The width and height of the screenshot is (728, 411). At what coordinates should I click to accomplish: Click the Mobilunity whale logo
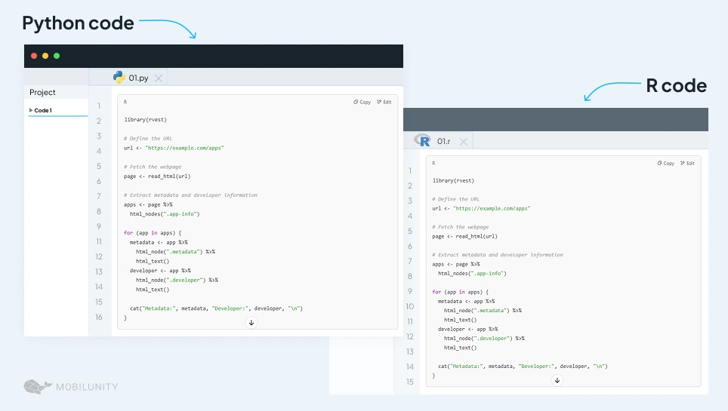coord(37,387)
